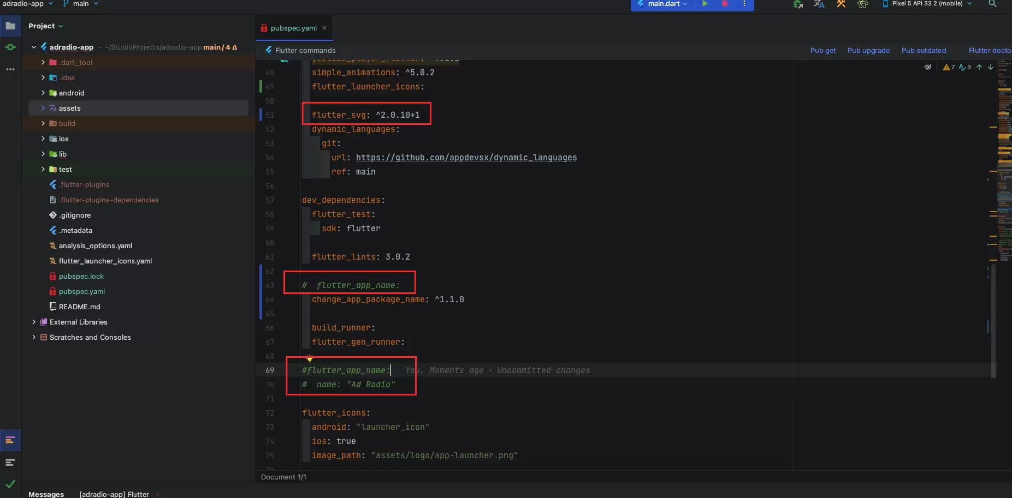This screenshot has width=1012, height=498.
Task: Switch to the Messages tab
Action: click(46, 494)
